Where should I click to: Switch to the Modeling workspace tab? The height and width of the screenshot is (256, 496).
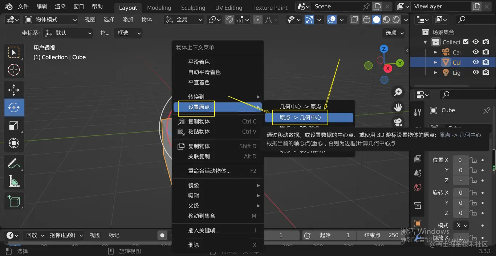(x=159, y=8)
